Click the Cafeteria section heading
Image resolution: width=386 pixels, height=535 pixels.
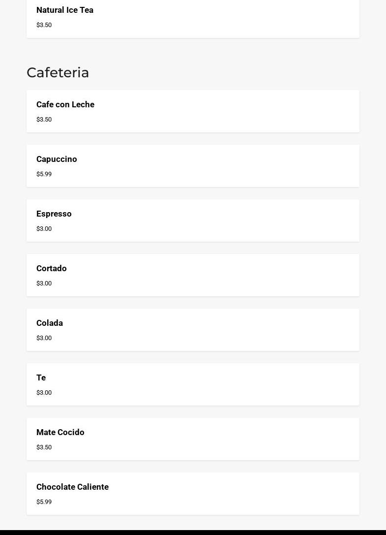[58, 72]
